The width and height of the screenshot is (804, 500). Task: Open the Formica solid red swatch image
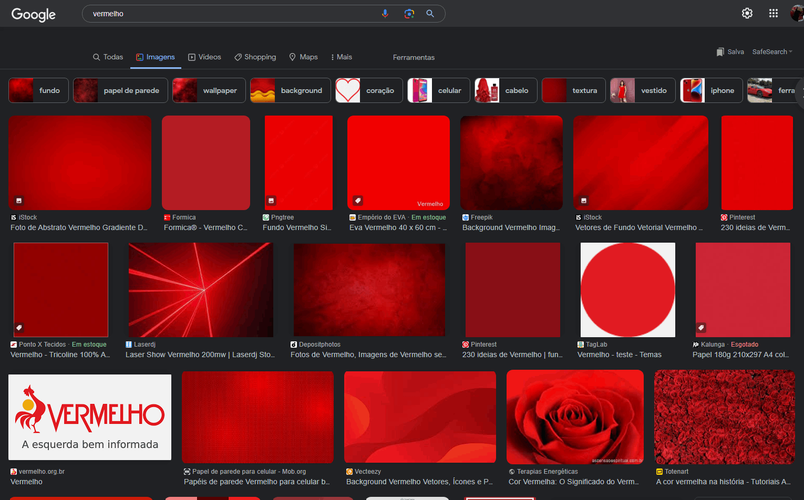206,163
